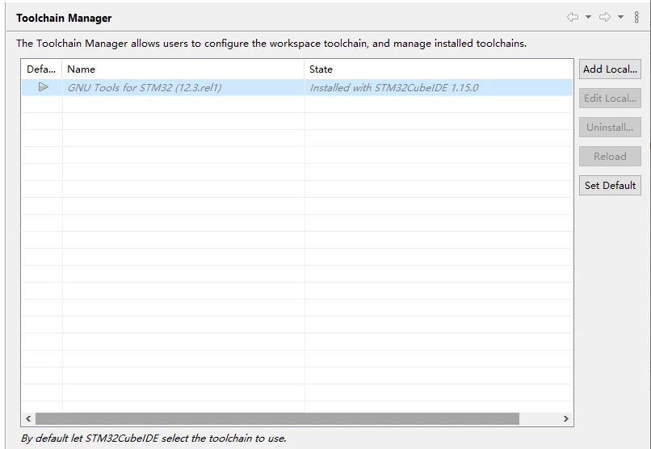This screenshot has width=651, height=449.
Task: Navigate forward with the right arrow icon
Action: (605, 17)
